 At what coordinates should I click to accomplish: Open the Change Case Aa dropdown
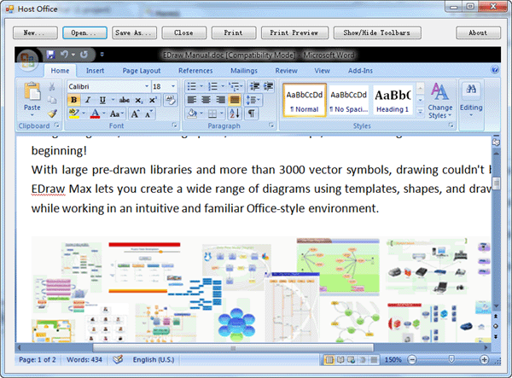coord(117,113)
